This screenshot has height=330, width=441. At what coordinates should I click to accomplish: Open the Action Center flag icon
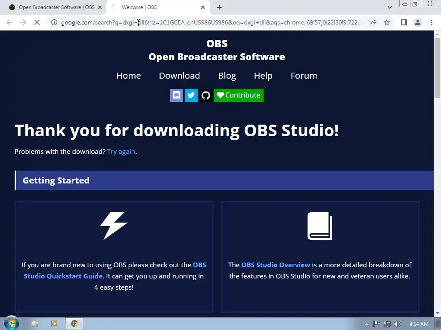point(376,324)
